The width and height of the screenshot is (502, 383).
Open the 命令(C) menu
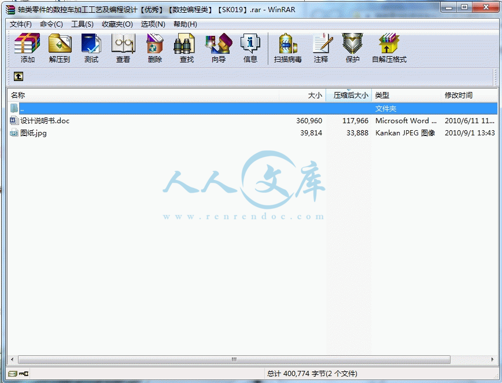point(51,24)
